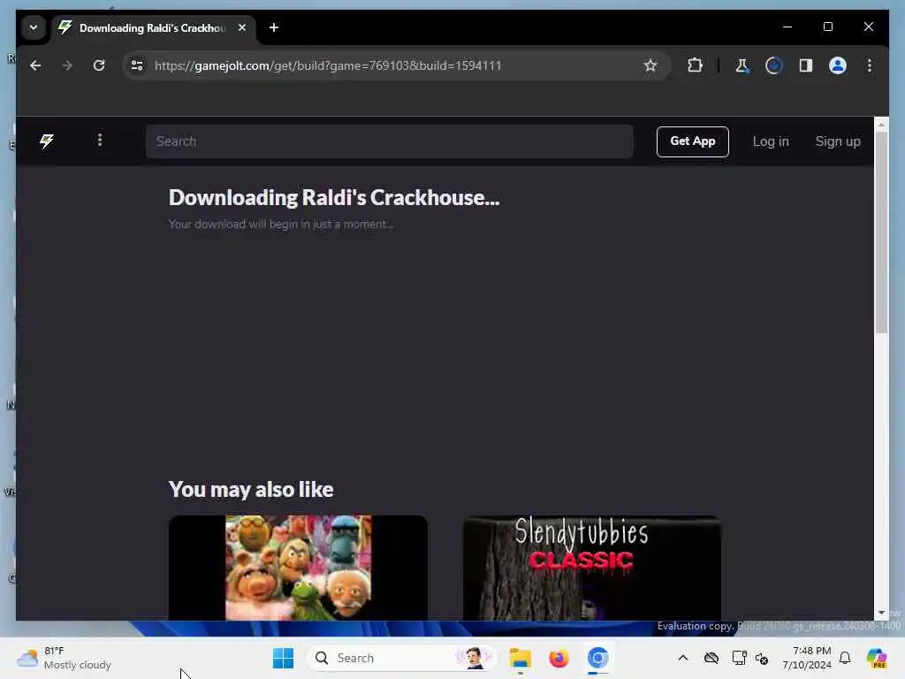905x679 pixels.
Task: Click 'Your download will begin' message text
Action: (x=281, y=224)
